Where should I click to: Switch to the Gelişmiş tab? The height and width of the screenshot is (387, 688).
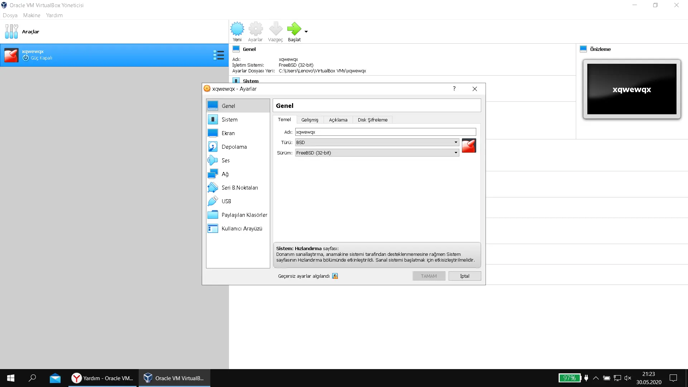[310, 120]
